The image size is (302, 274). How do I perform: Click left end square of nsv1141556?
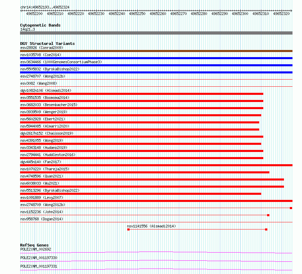[x=129, y=229]
